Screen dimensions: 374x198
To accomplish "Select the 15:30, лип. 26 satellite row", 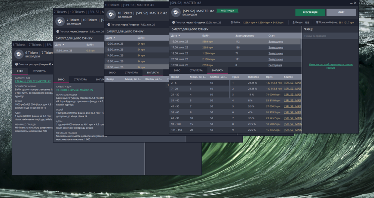I will tap(137, 61).
